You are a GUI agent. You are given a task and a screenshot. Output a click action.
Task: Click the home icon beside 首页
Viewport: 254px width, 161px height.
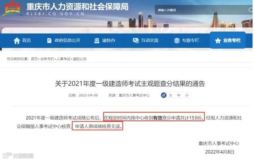(x=17, y=41)
